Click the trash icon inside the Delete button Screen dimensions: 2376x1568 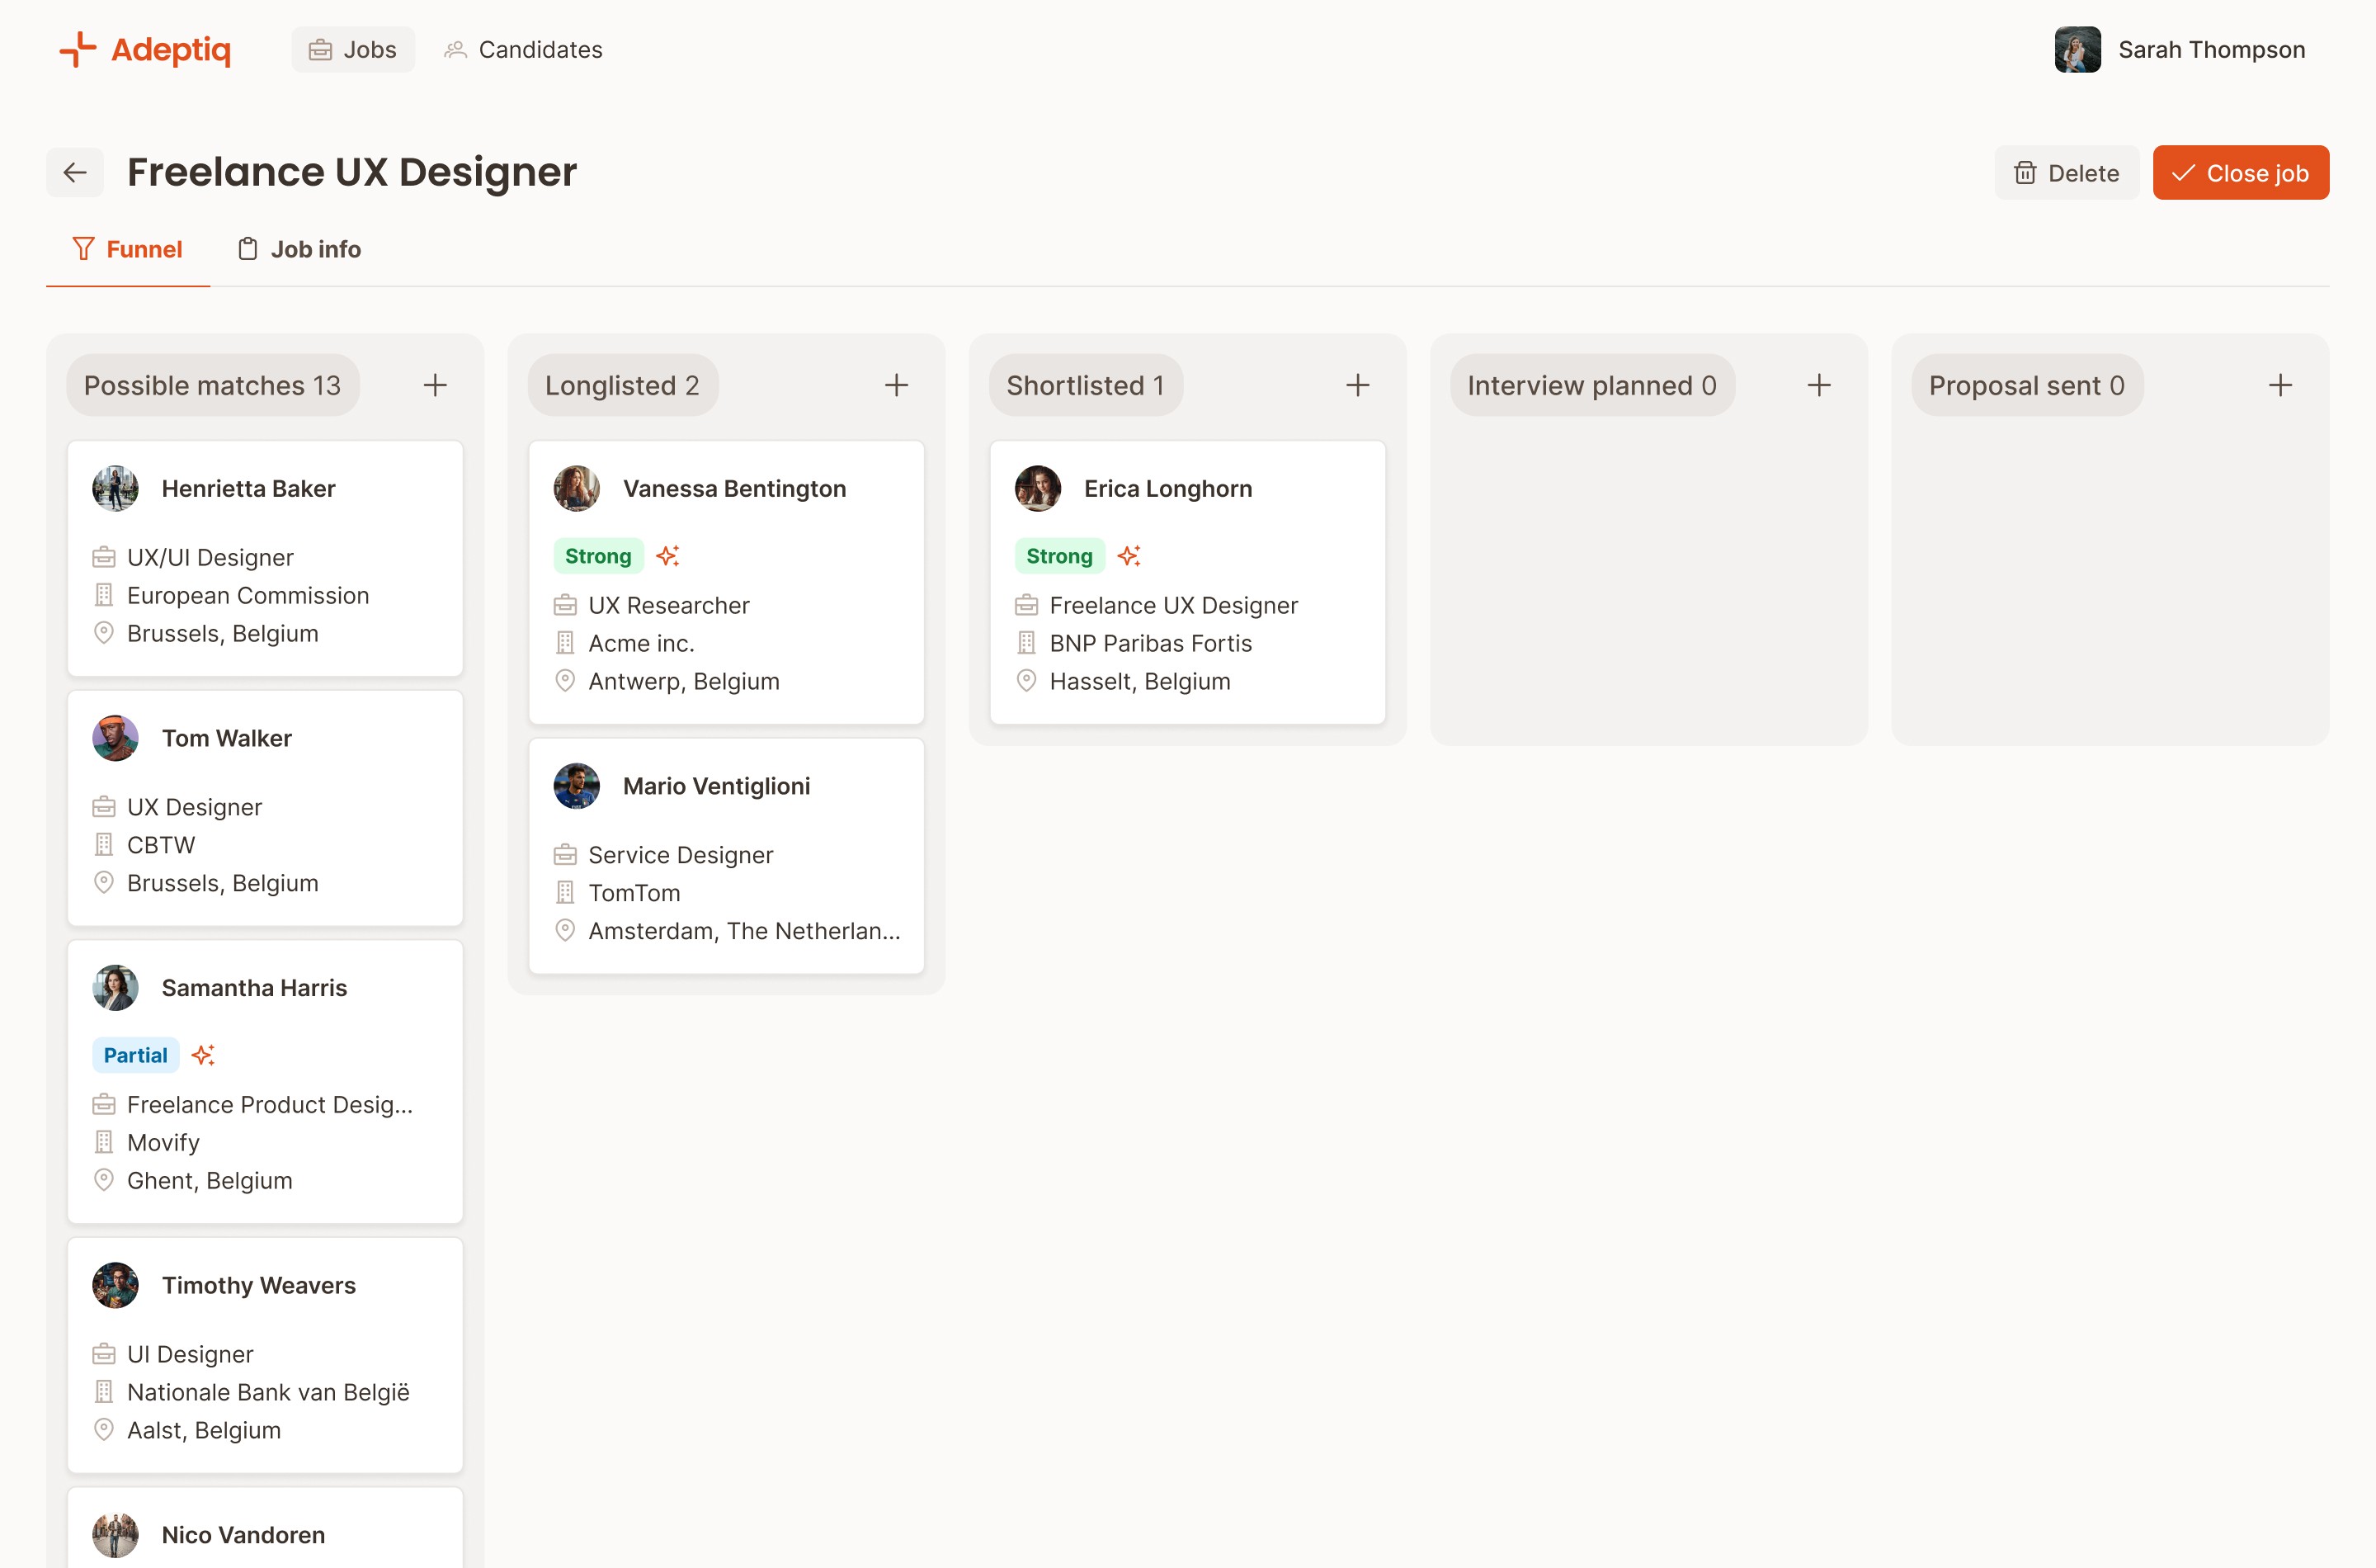tap(2025, 172)
